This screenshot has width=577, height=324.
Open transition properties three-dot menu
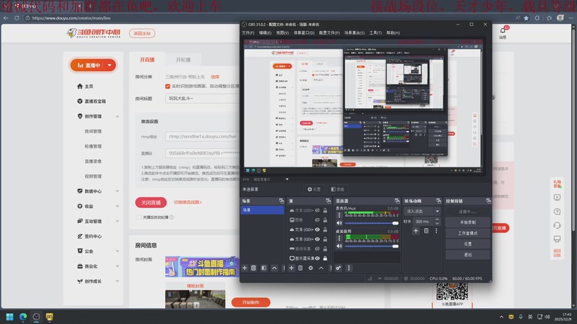tap(436, 230)
